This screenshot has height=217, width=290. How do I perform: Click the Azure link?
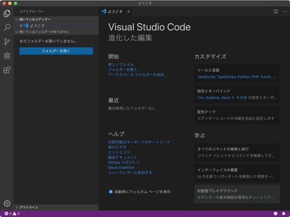point(266,77)
